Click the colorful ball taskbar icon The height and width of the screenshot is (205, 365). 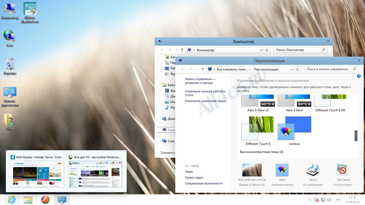pyautogui.click(x=45, y=200)
